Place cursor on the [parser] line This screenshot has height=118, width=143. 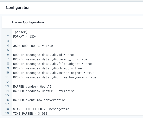pyautogui.click(x=20, y=32)
